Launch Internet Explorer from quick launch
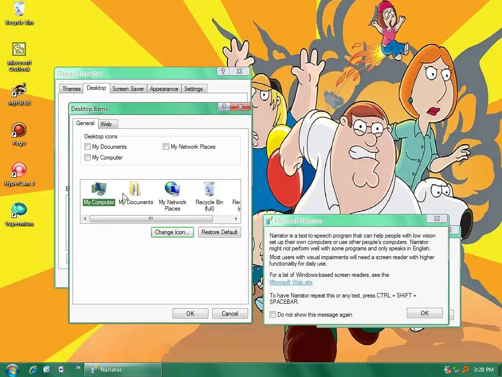 click(33, 370)
